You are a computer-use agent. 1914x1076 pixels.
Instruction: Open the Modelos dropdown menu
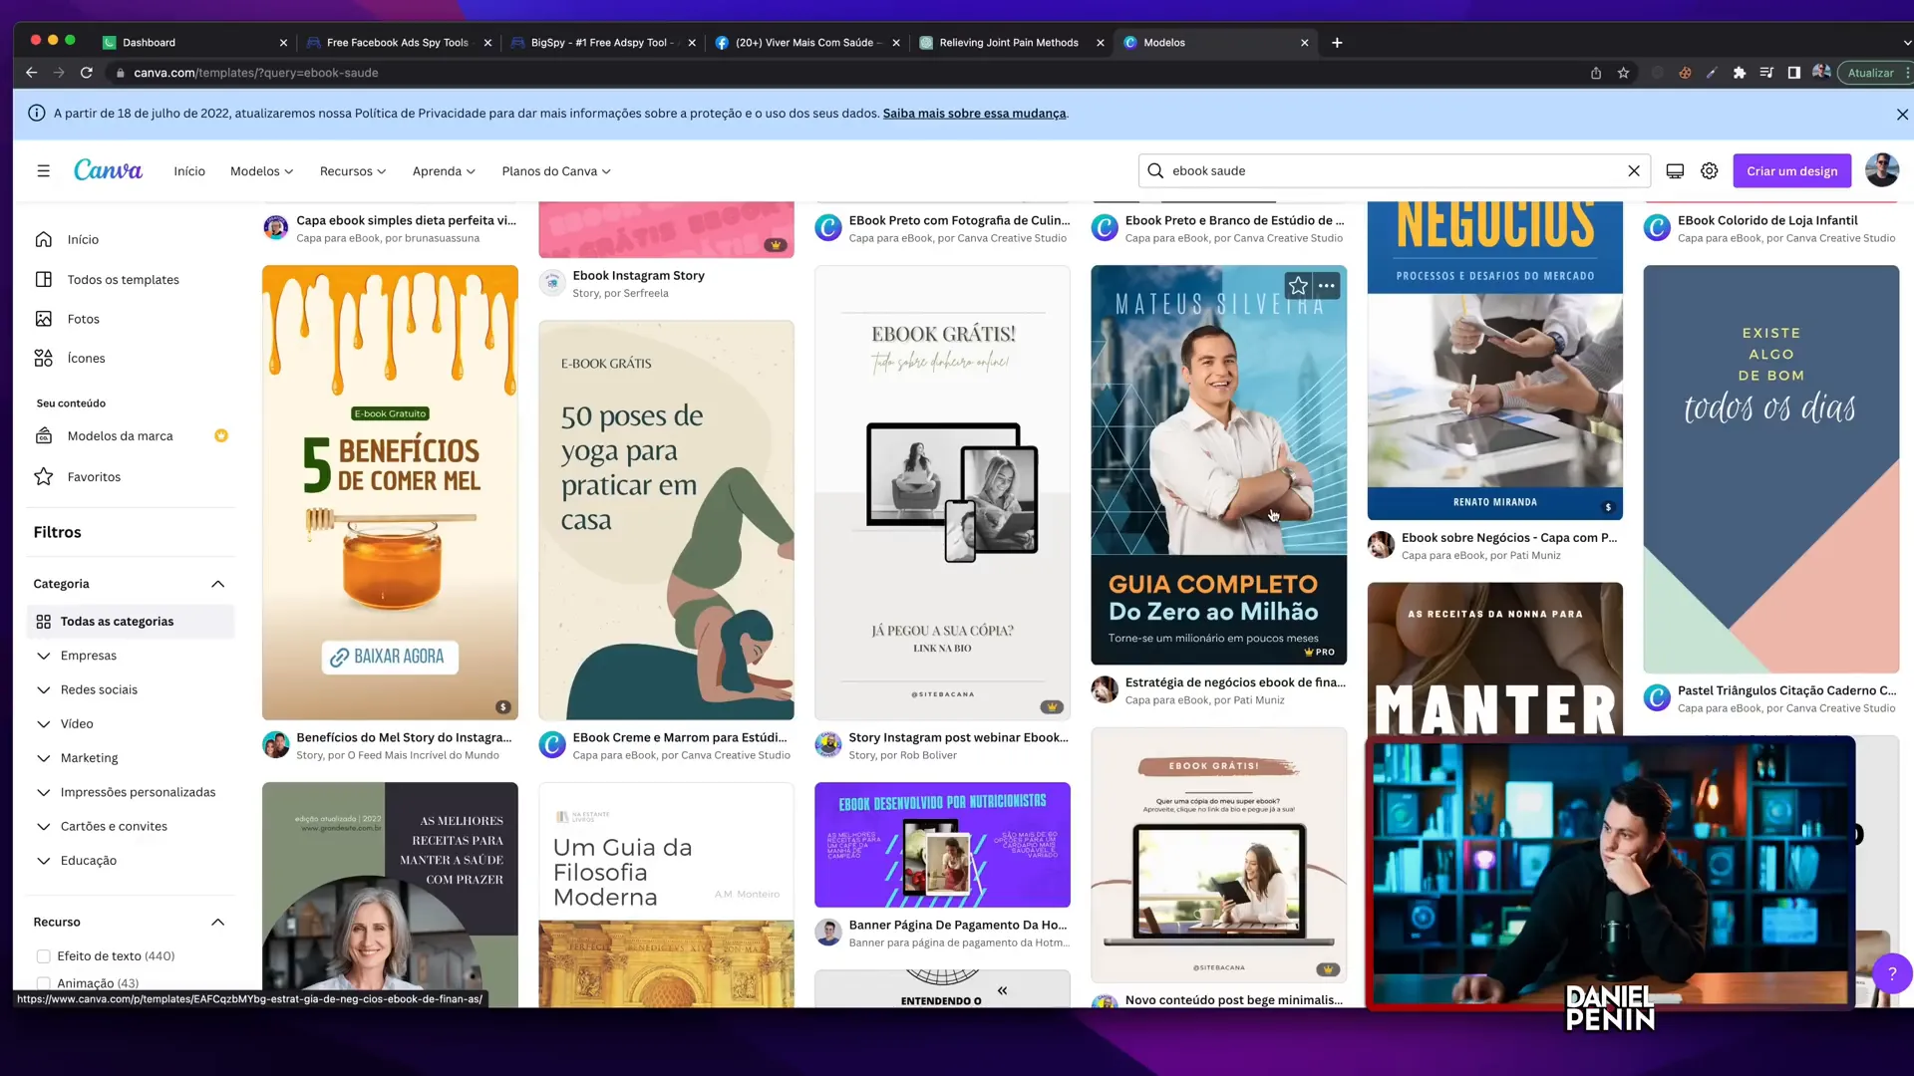[261, 171]
